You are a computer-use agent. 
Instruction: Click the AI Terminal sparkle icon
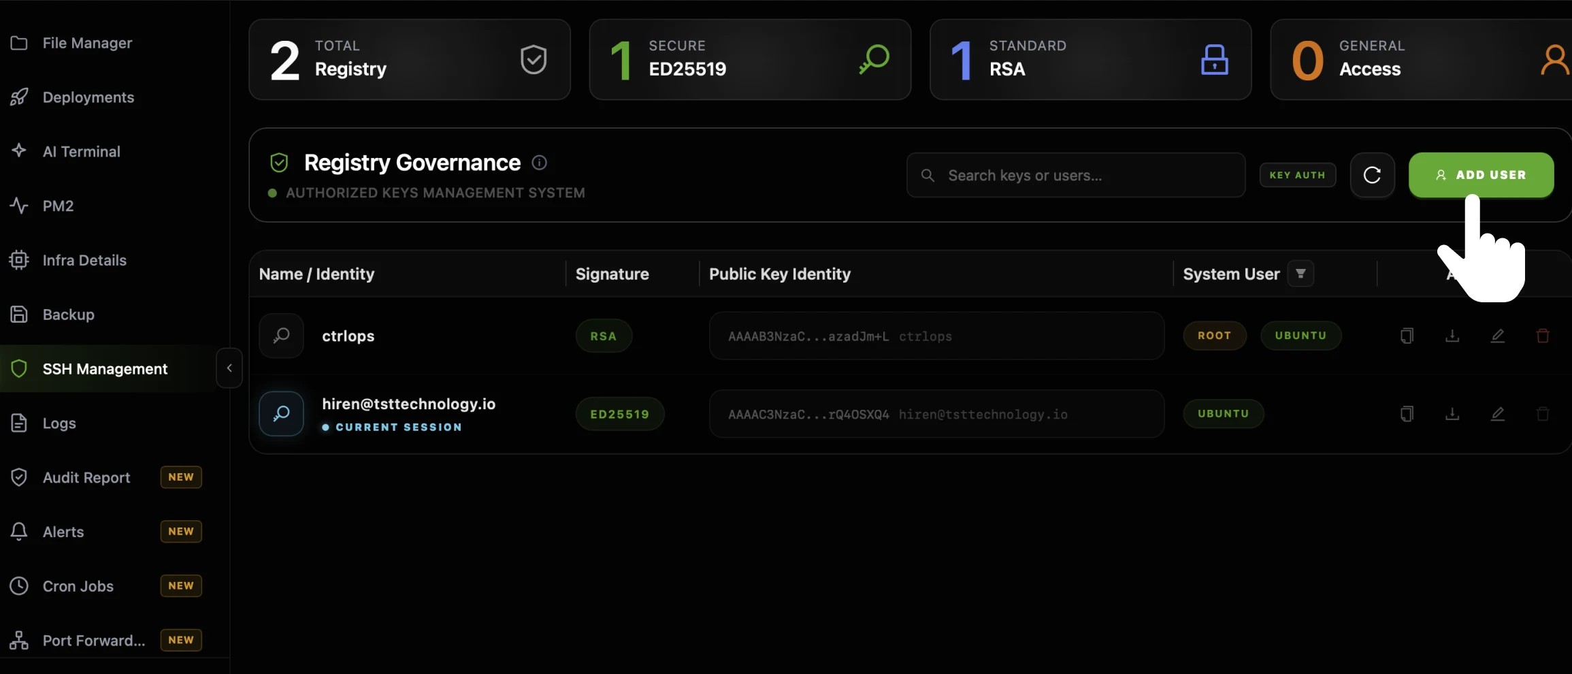tap(19, 150)
